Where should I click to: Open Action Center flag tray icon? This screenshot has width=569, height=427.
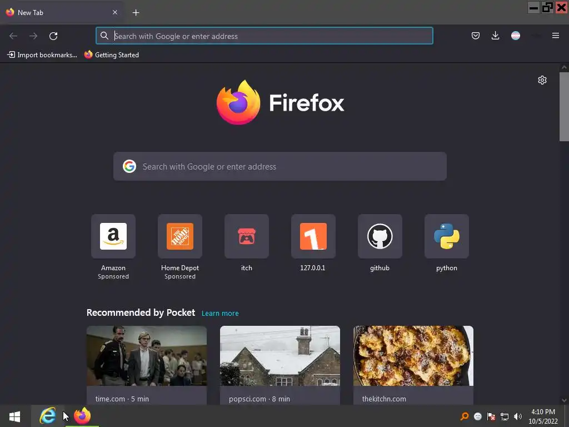pos(491,416)
